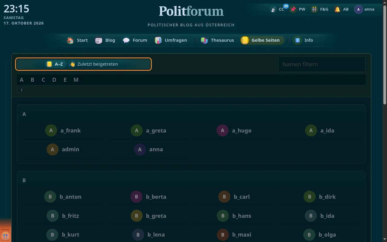The height and width of the screenshot is (242, 387).
Task: Open profile of b_lena
Action: click(x=148, y=234)
